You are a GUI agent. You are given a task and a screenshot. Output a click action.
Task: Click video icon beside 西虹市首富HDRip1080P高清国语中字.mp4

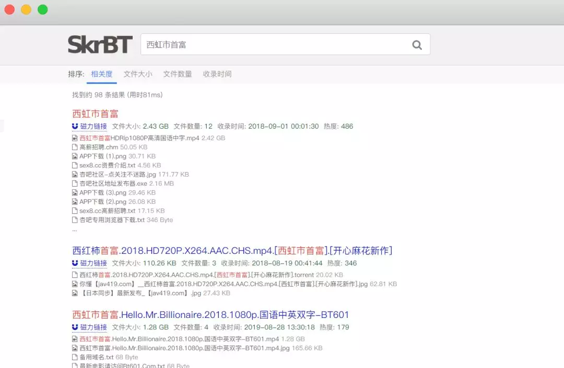[x=75, y=138]
